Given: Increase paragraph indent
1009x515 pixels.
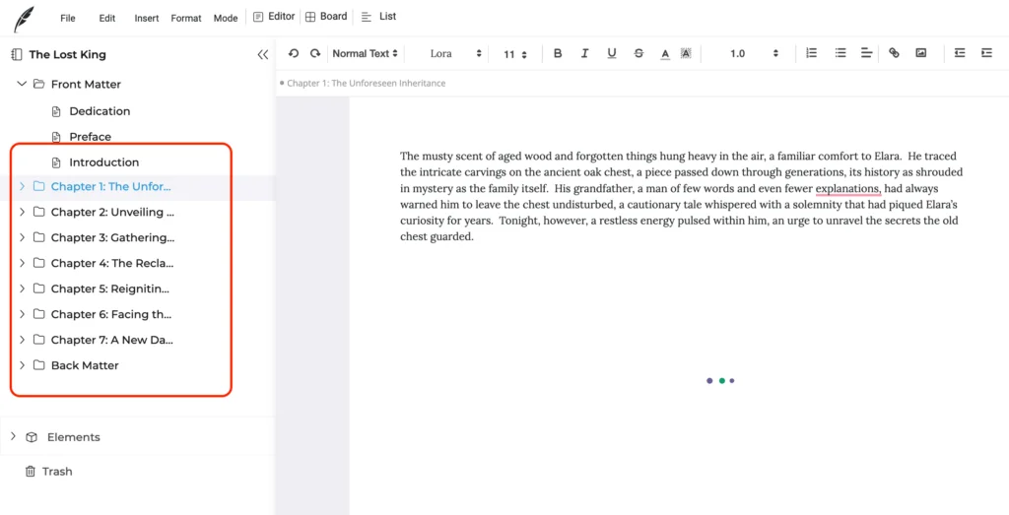Looking at the screenshot, I should 986,53.
